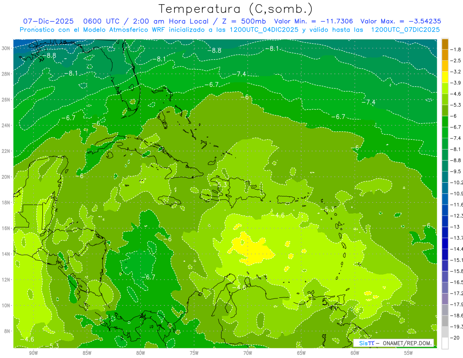
Task: Click the legend value '-17.2'
Action: (457, 294)
